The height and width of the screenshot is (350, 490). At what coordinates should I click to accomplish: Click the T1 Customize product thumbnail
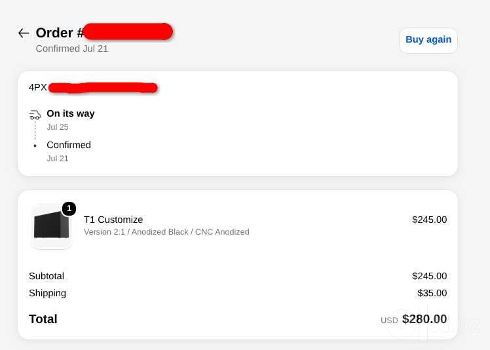coord(52,227)
